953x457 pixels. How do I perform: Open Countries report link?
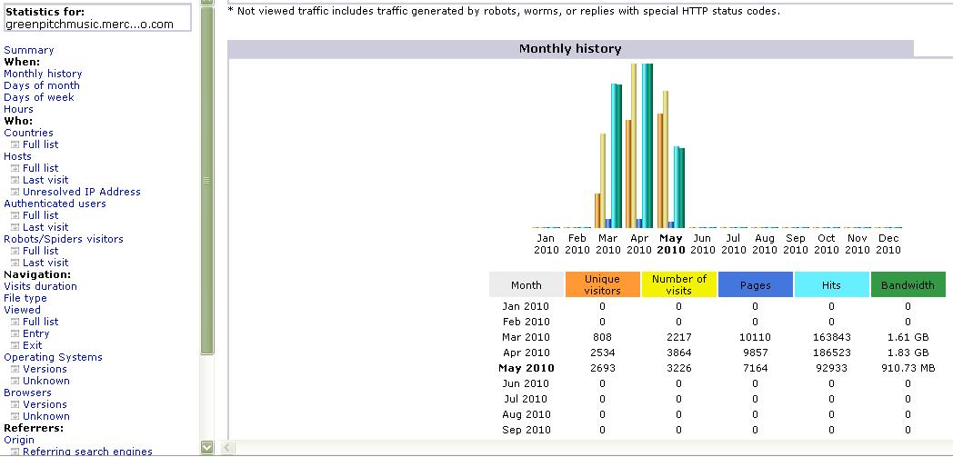(28, 133)
